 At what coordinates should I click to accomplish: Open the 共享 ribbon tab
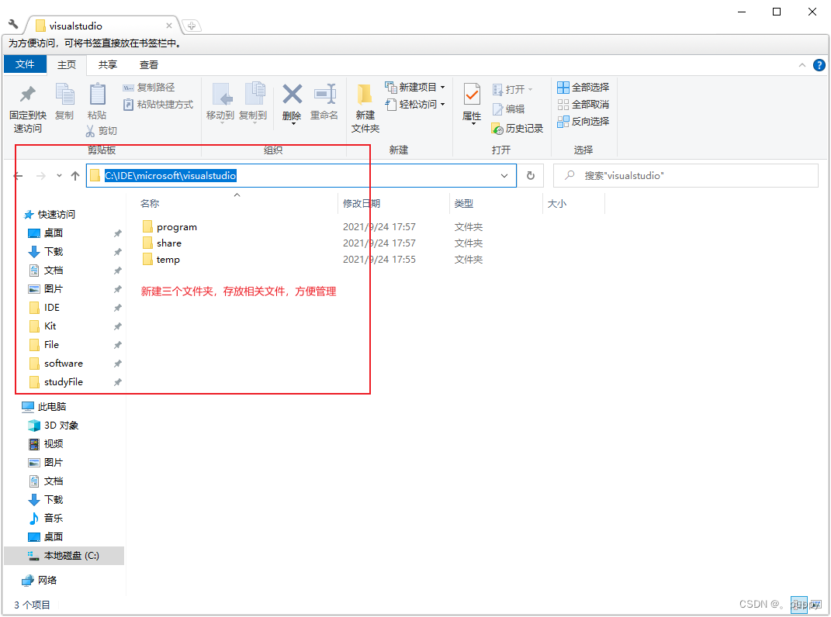(x=107, y=64)
